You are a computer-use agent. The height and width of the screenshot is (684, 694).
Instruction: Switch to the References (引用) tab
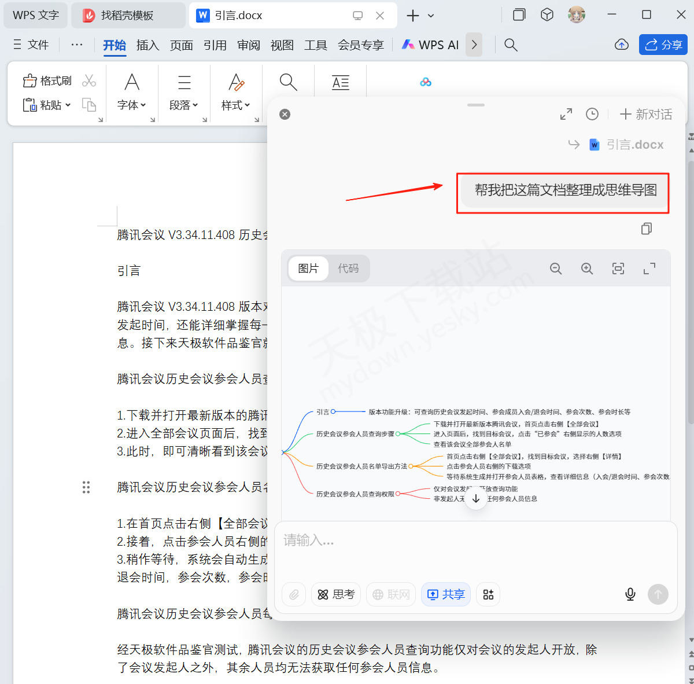tap(215, 45)
